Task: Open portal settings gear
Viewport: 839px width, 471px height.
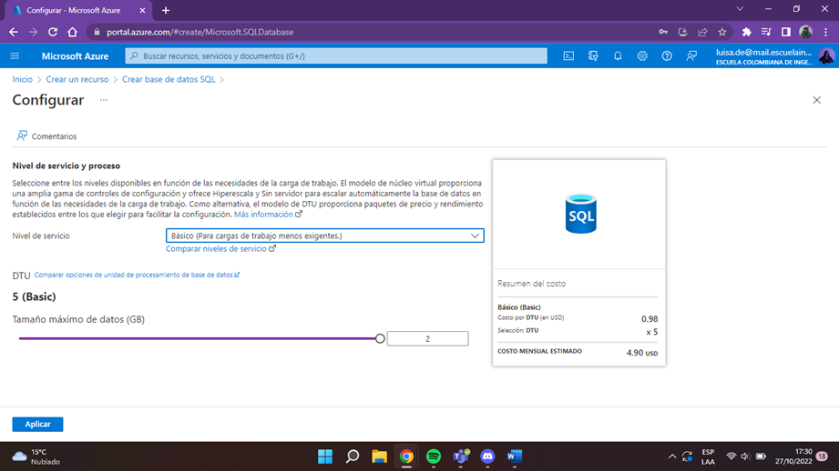Action: point(642,56)
